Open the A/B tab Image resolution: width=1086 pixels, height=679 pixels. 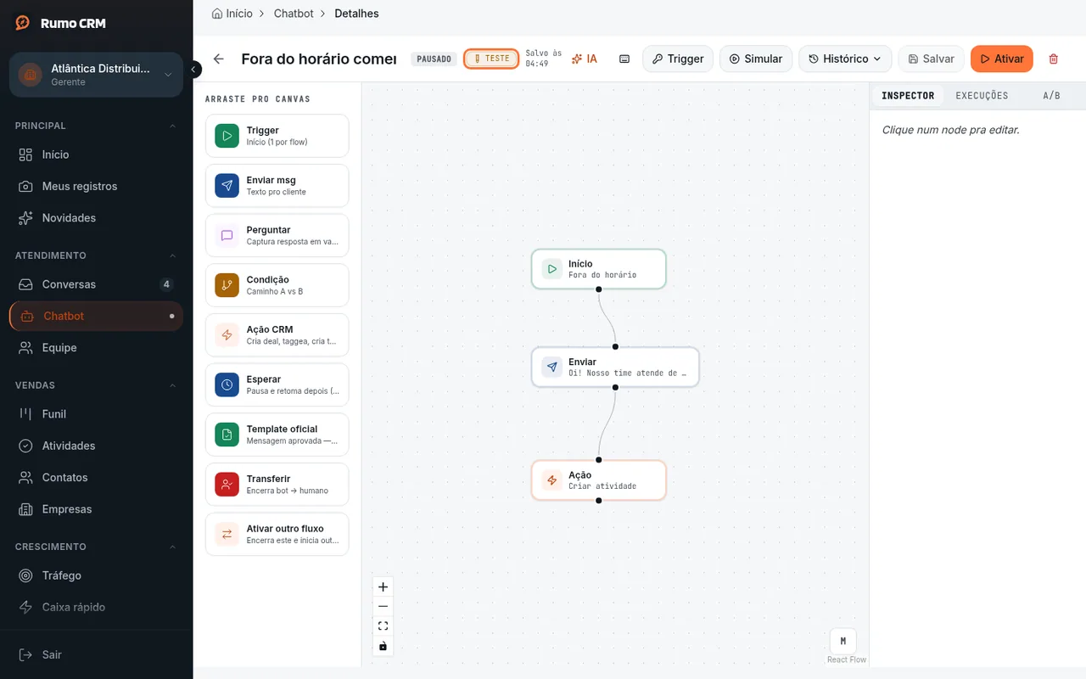(1051, 96)
